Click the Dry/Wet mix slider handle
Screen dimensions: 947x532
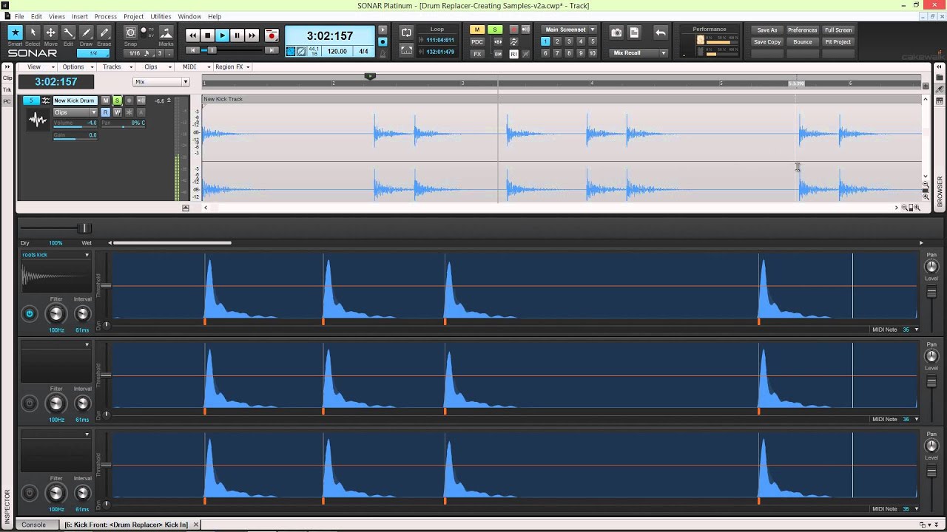coord(84,228)
